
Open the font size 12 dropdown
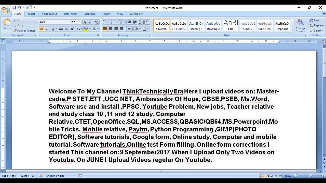[x=79, y=22]
